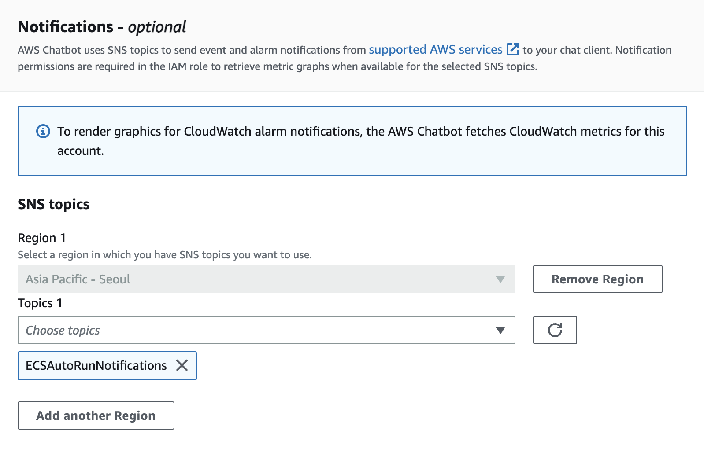
Task: Open the supported AWS services link
Action: (435, 50)
